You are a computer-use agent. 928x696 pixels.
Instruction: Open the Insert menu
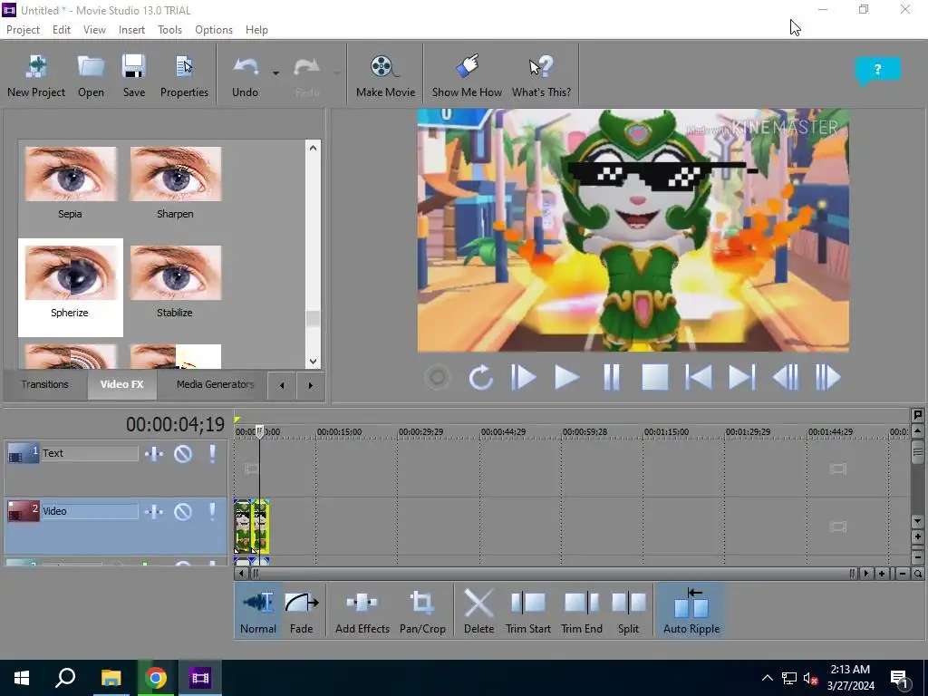click(x=131, y=30)
